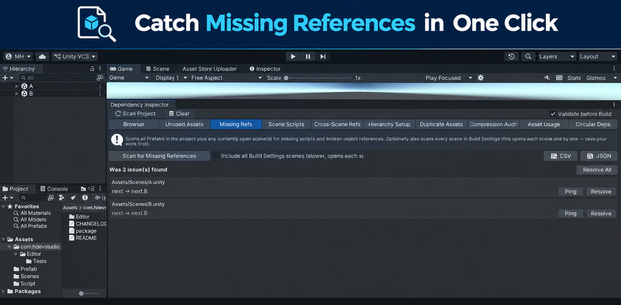Viewport: 621px width, 305px height.
Task: Select the package file in Project
Action: (82, 231)
